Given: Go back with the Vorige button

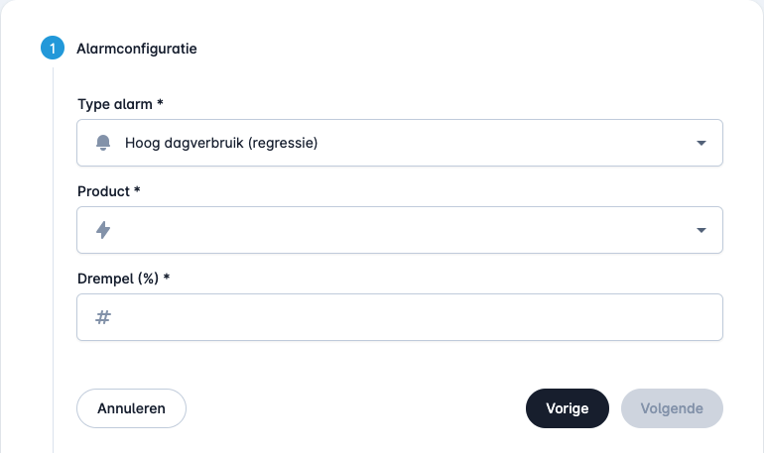Looking at the screenshot, I should [568, 408].
